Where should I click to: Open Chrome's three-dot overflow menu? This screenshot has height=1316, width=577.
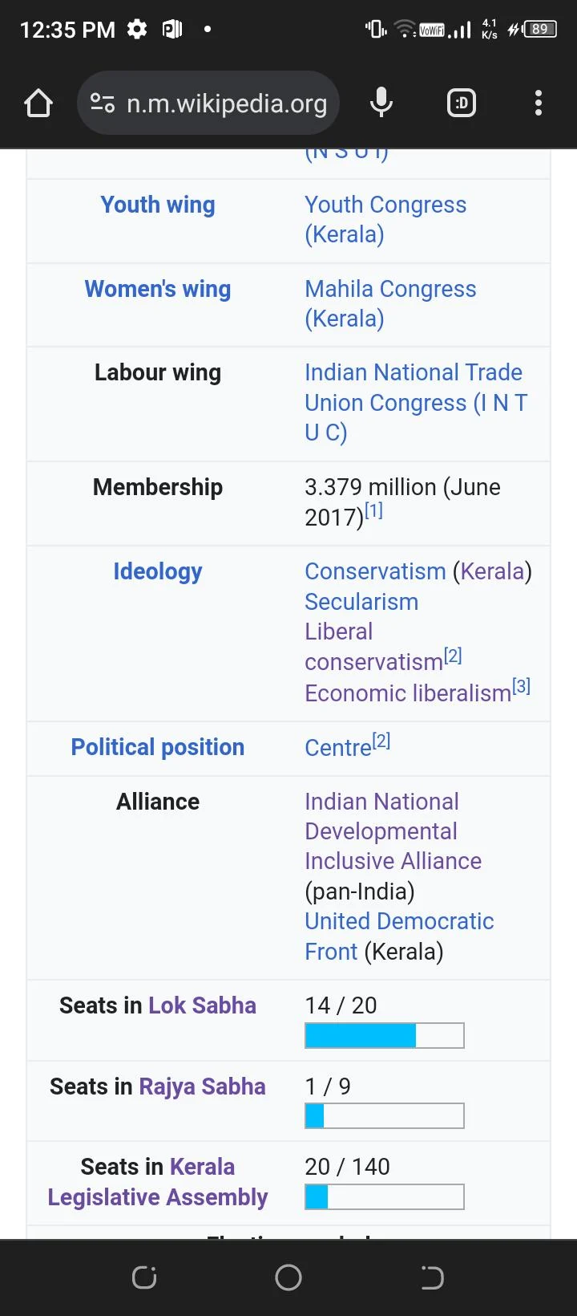point(538,103)
